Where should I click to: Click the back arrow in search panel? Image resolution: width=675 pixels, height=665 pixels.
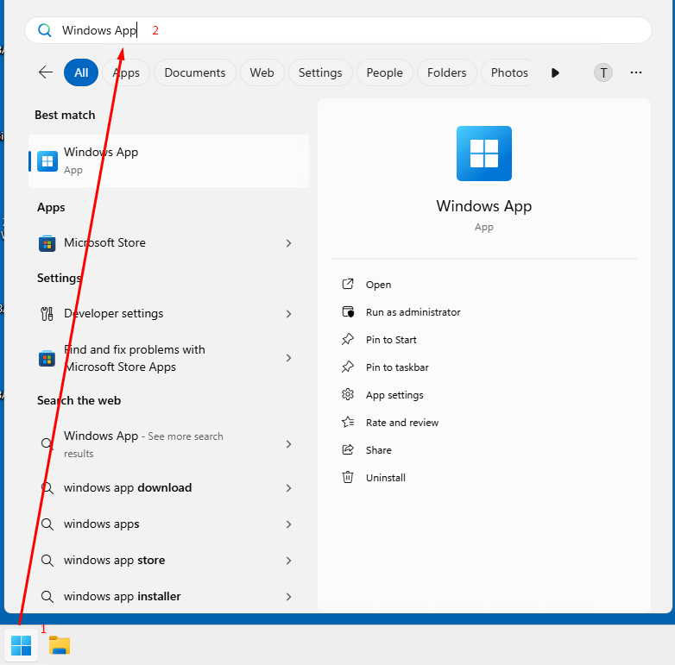pos(46,72)
